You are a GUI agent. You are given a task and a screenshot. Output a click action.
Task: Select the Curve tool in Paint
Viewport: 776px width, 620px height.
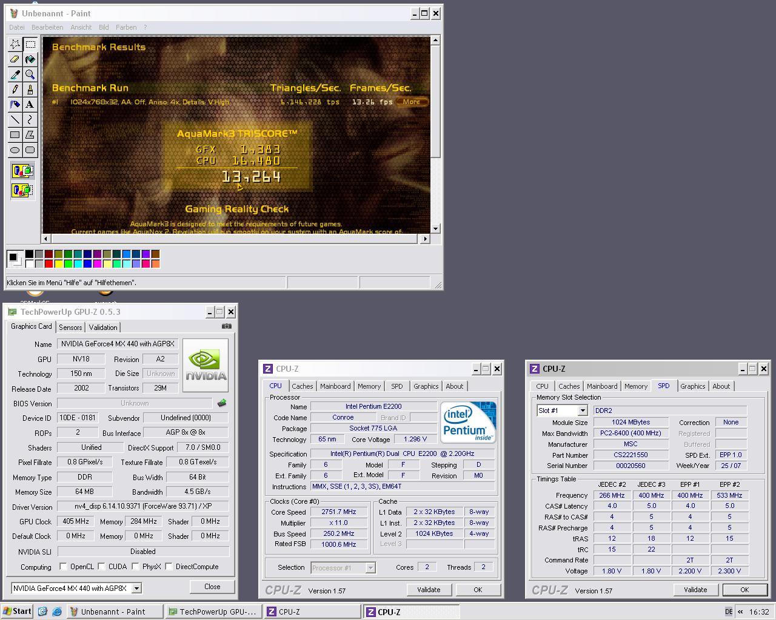[30, 120]
